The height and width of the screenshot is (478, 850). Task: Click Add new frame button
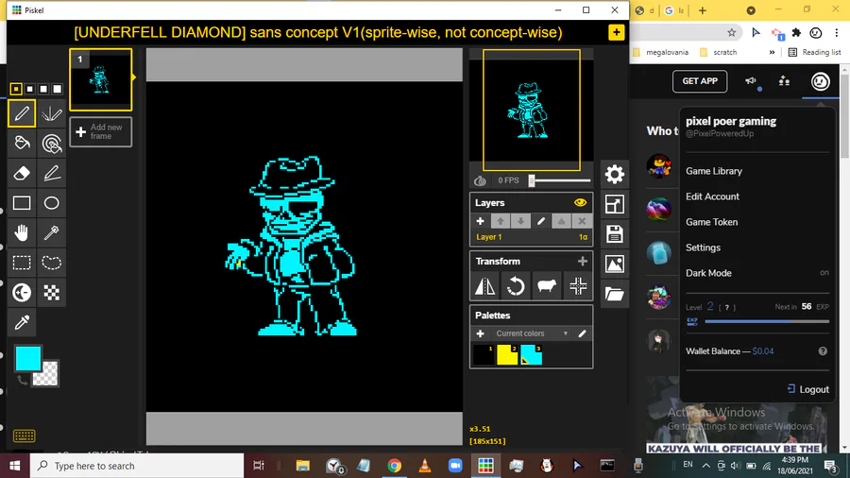click(x=100, y=131)
